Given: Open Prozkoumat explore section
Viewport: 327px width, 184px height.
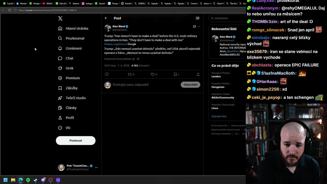Looking at the screenshot, I should pyautogui.click(x=71, y=38).
